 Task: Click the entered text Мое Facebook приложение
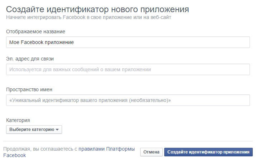42,42
